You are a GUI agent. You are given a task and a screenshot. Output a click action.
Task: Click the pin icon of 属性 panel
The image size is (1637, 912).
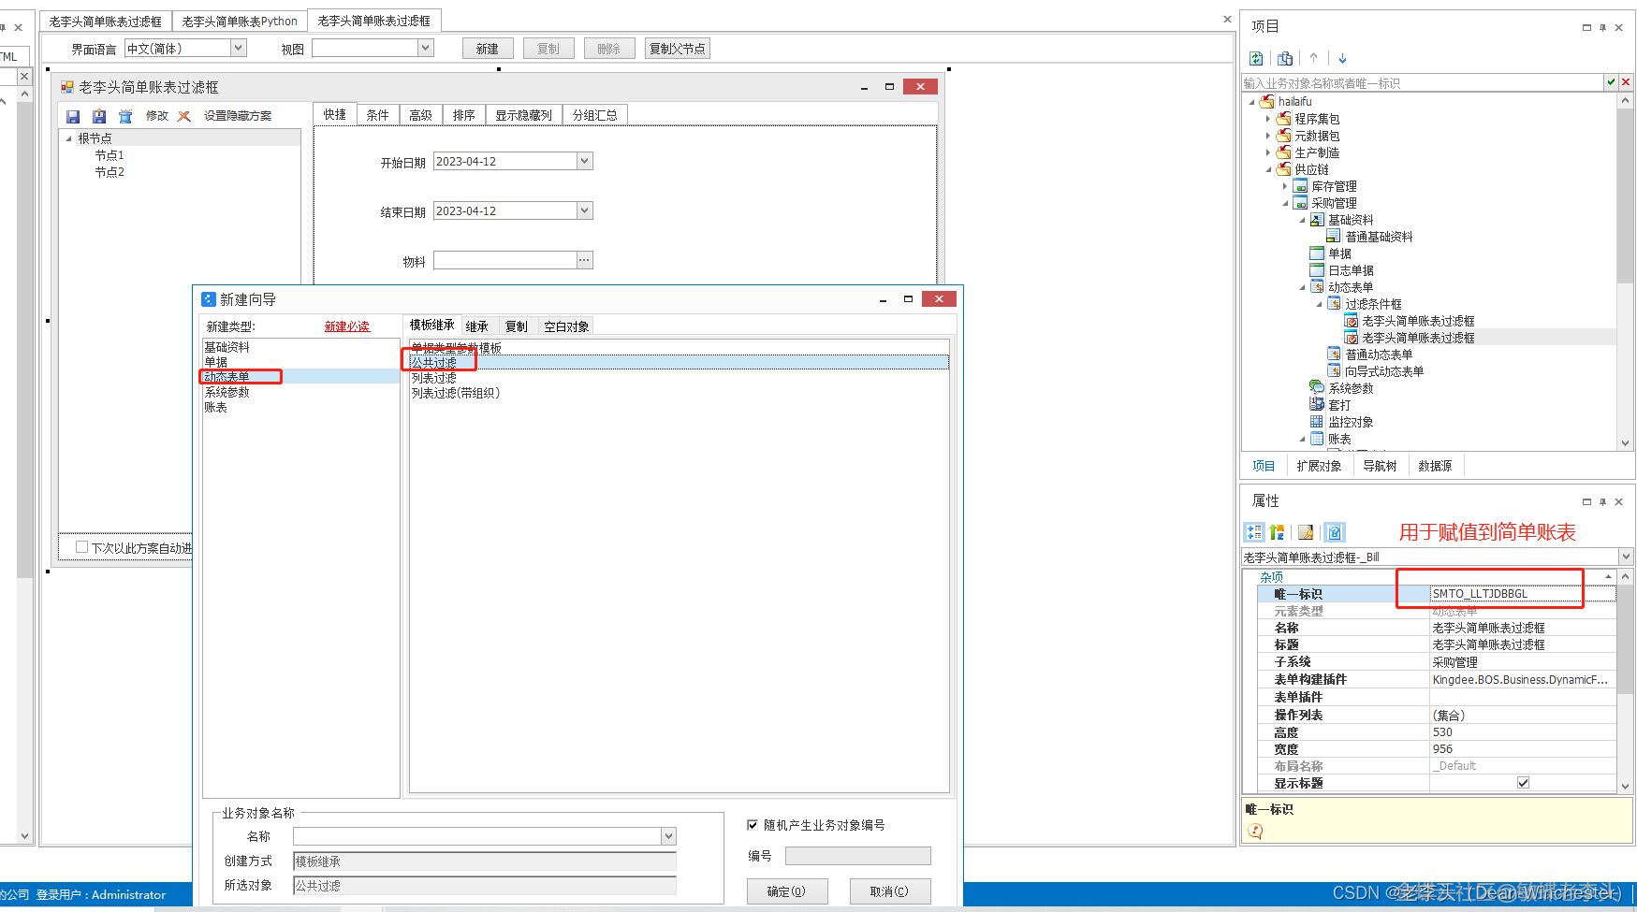[x=1602, y=501]
